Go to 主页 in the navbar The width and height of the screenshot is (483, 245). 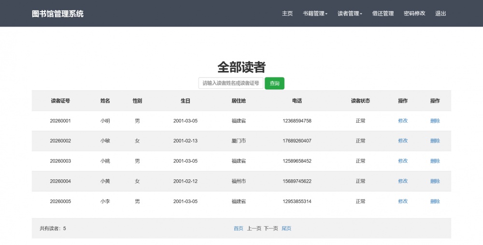287,14
